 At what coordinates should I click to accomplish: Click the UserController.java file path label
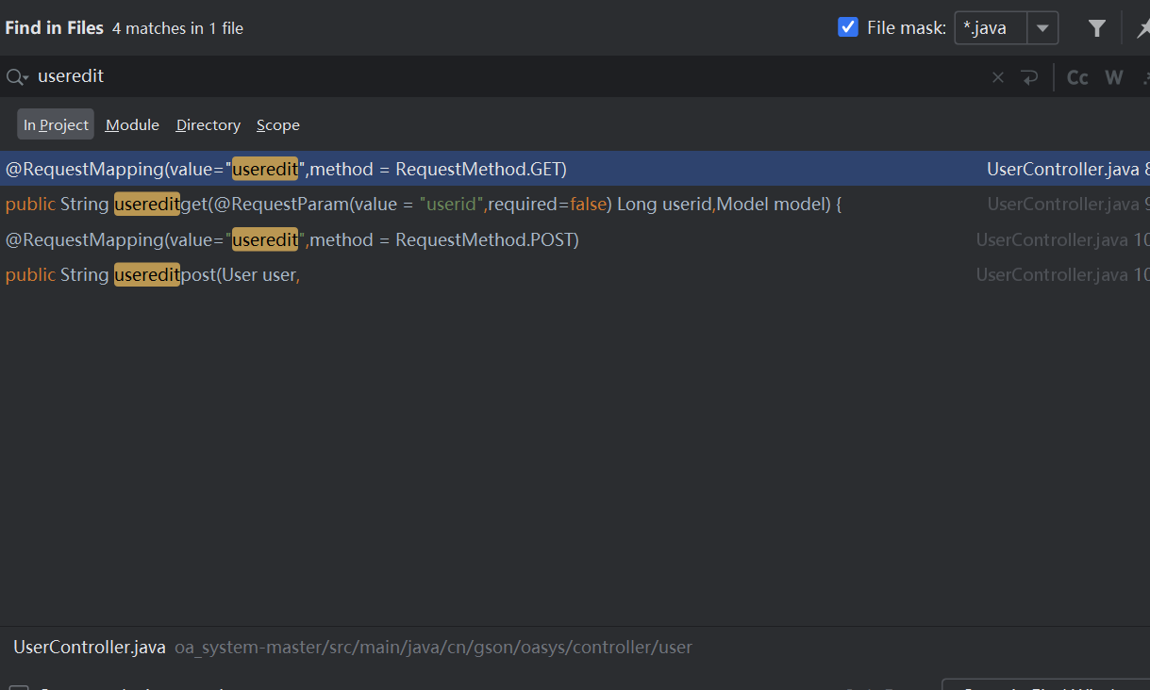[x=90, y=648]
